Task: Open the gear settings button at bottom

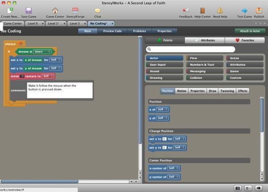Action: click(248, 188)
